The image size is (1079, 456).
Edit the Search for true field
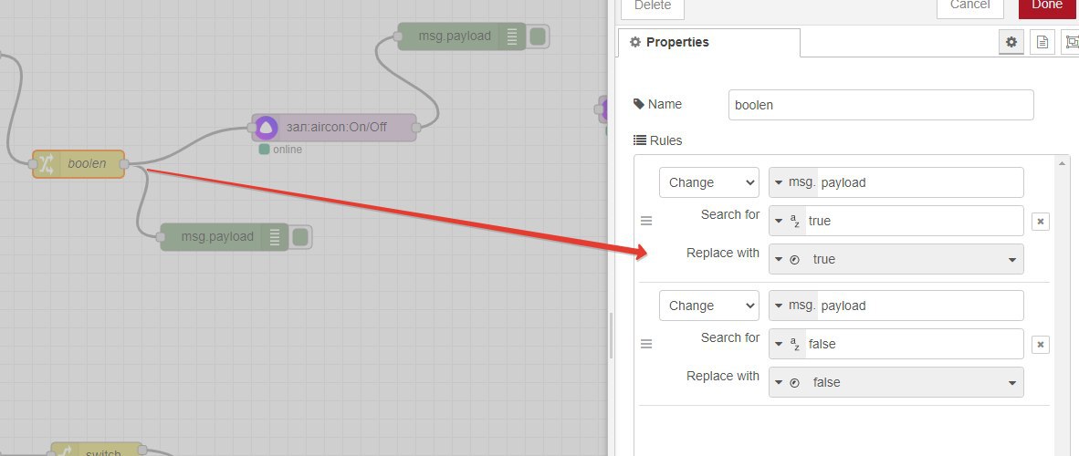click(x=914, y=221)
